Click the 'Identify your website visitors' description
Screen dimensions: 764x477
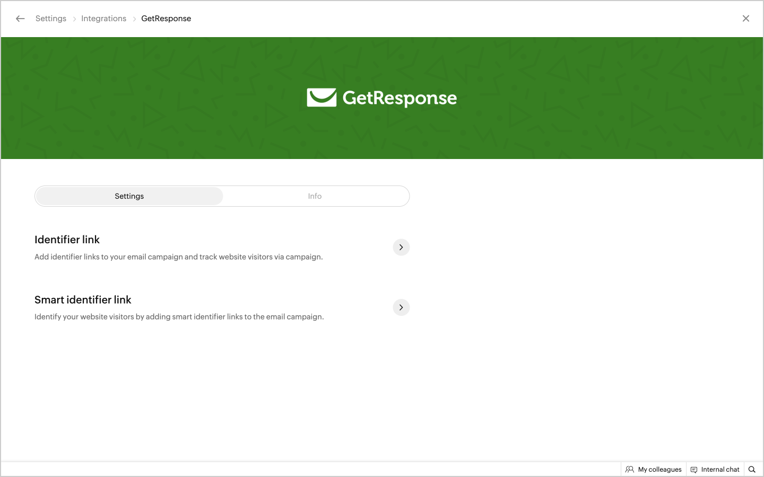(179, 317)
